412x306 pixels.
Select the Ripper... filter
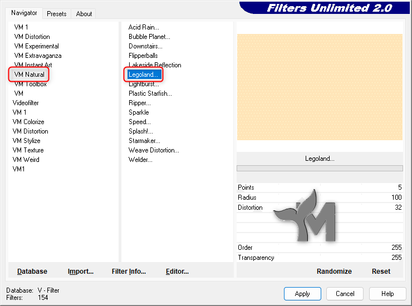tap(140, 103)
